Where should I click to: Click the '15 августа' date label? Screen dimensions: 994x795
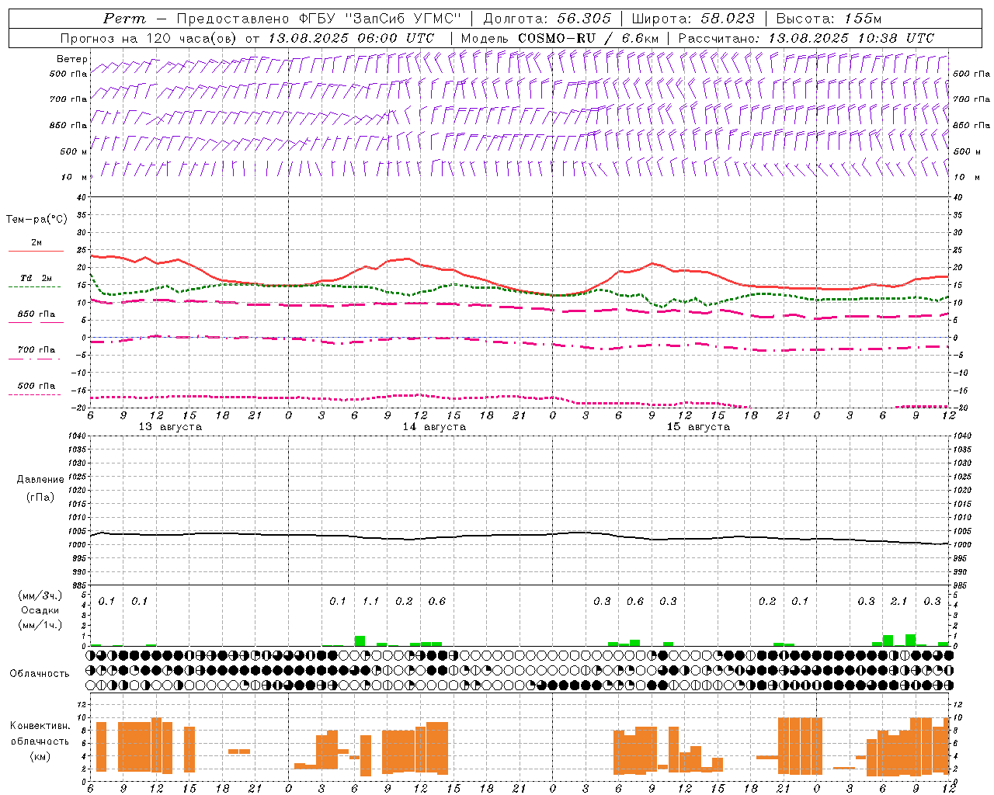[698, 427]
